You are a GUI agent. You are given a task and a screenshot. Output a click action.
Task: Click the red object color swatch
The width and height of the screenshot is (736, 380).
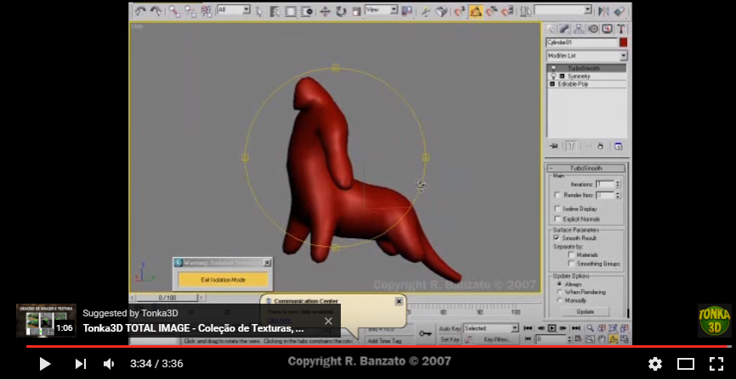[x=623, y=42]
